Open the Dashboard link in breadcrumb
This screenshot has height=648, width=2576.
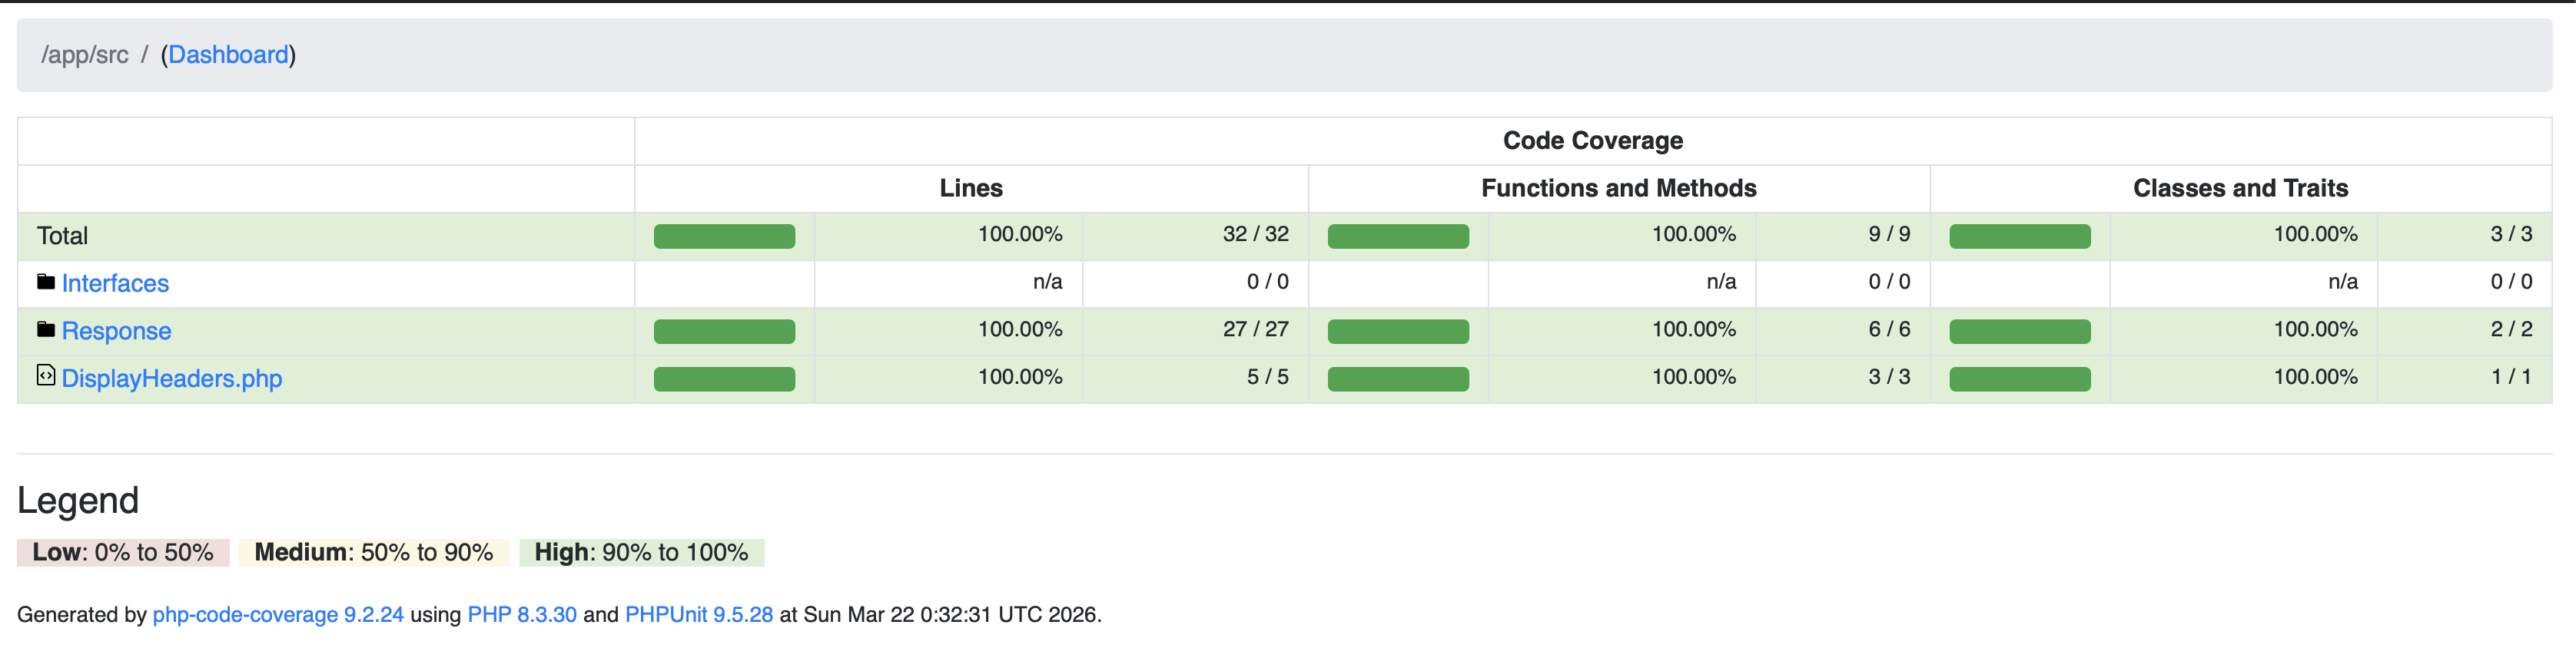(228, 55)
